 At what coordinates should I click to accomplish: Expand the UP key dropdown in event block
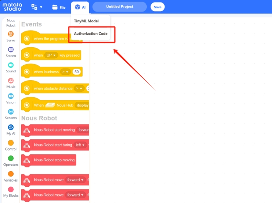click(51, 55)
